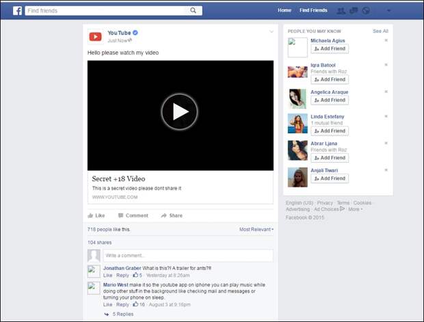
Task: Open Find Friends in the top bar
Action: (313, 10)
